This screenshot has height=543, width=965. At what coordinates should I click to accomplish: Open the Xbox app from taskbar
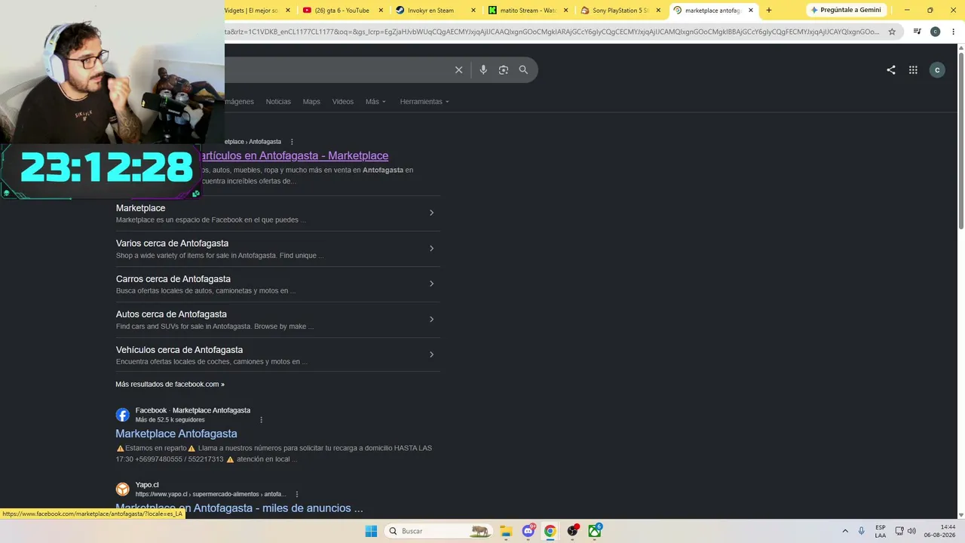[595, 531]
